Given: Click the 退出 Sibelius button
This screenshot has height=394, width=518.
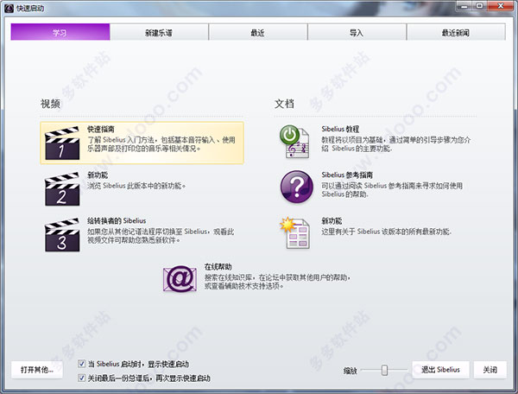Looking at the screenshot, I should click(x=440, y=370).
